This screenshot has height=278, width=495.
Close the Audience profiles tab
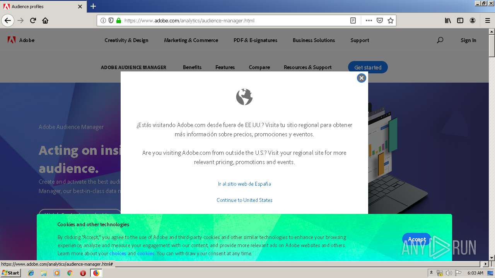click(x=80, y=7)
